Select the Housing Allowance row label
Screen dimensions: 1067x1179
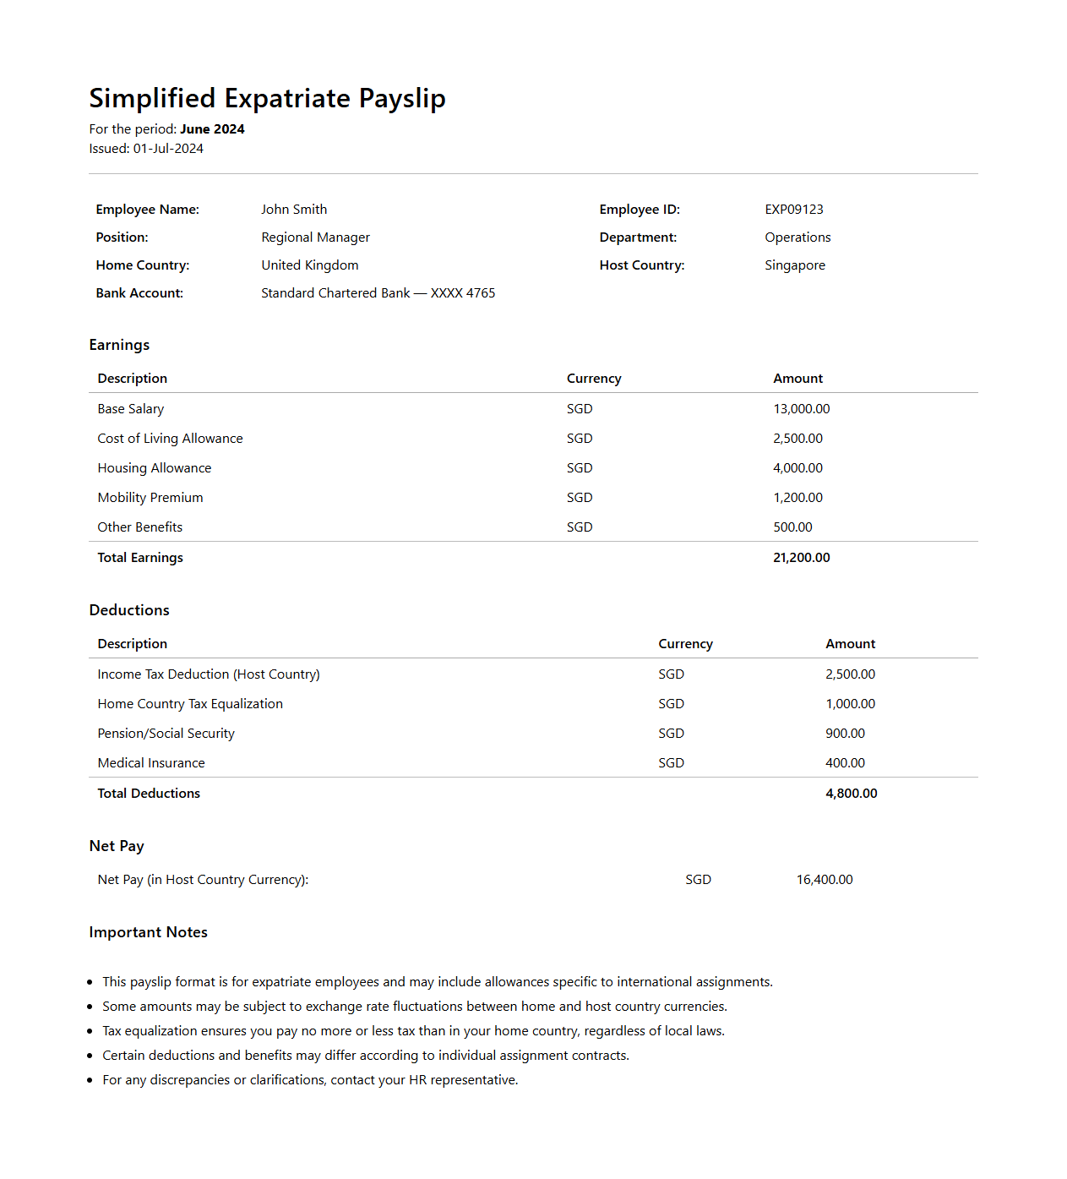[x=155, y=468]
